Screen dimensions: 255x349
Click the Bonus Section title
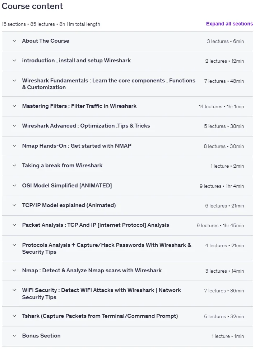click(x=41, y=336)
